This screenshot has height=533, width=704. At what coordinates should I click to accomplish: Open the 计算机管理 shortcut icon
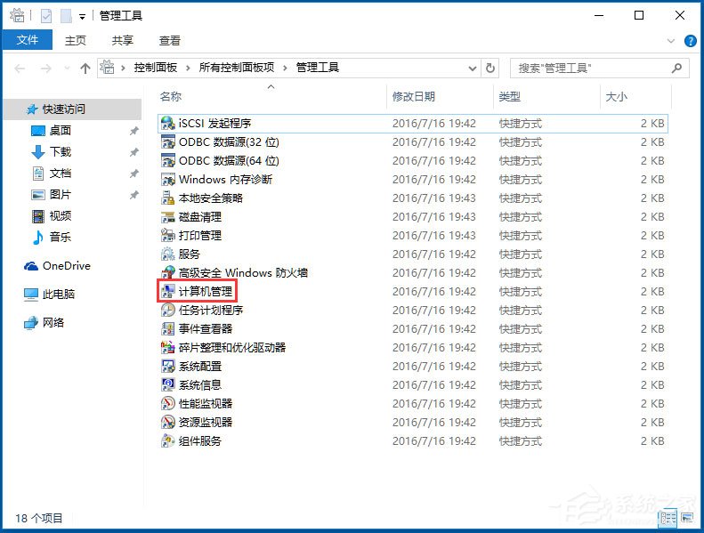tap(167, 292)
